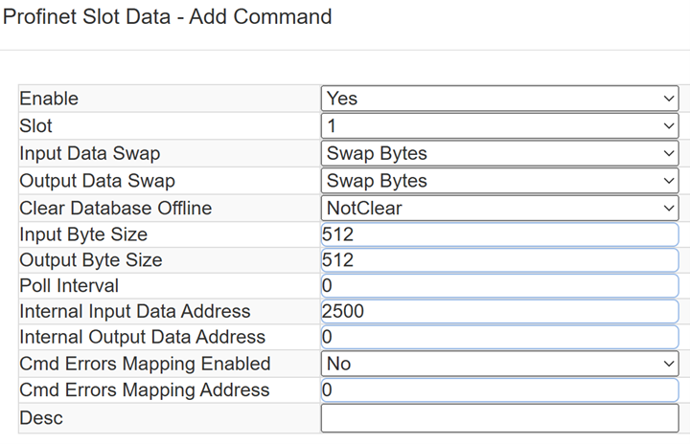Click the Poll Interval label
Image resolution: width=690 pixels, height=444 pixels.
click(69, 286)
